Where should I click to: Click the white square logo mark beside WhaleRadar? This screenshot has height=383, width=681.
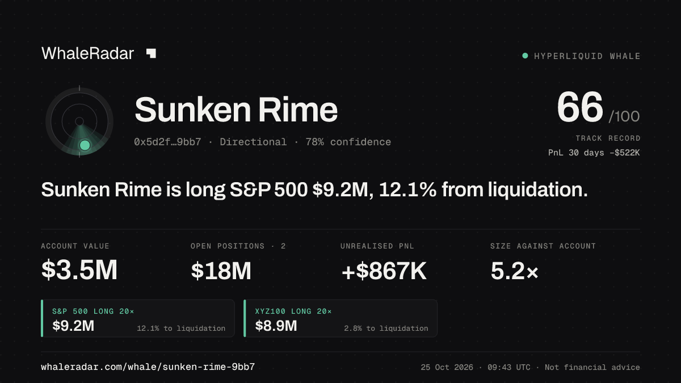151,53
